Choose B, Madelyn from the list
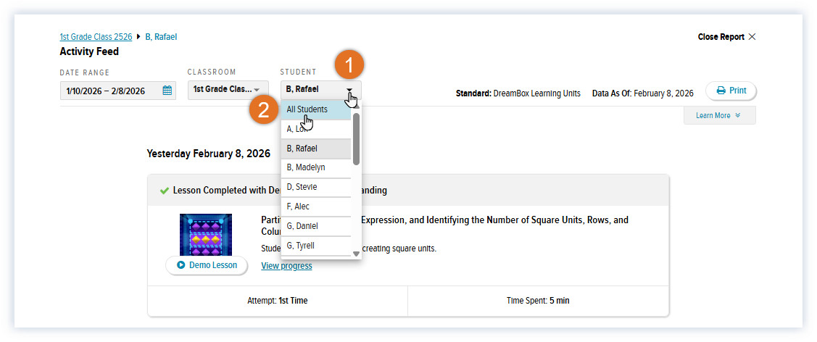 316,167
